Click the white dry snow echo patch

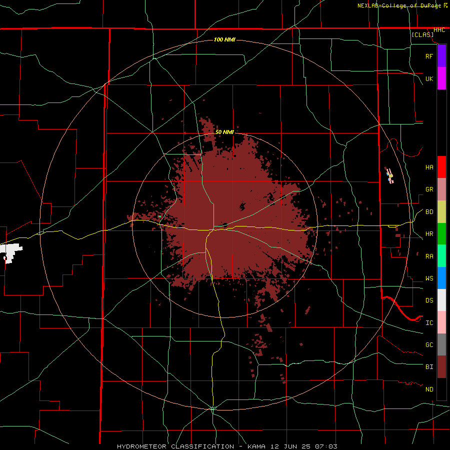11,251
